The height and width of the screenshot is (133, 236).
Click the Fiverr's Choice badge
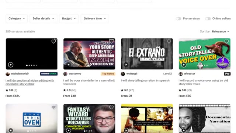click(x=49, y=74)
